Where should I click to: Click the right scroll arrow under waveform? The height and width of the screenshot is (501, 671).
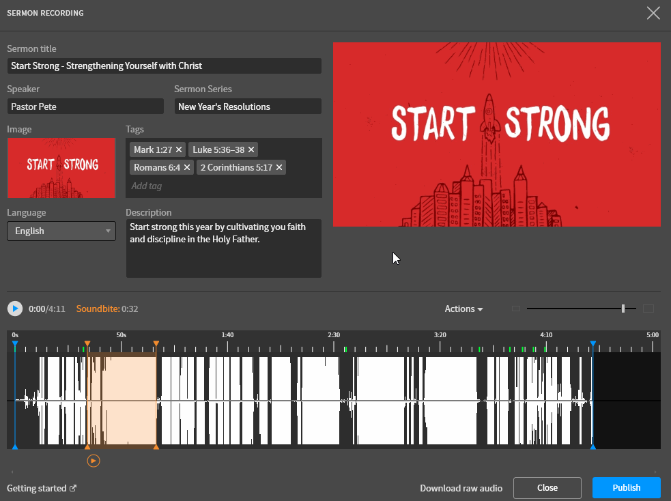click(x=655, y=472)
